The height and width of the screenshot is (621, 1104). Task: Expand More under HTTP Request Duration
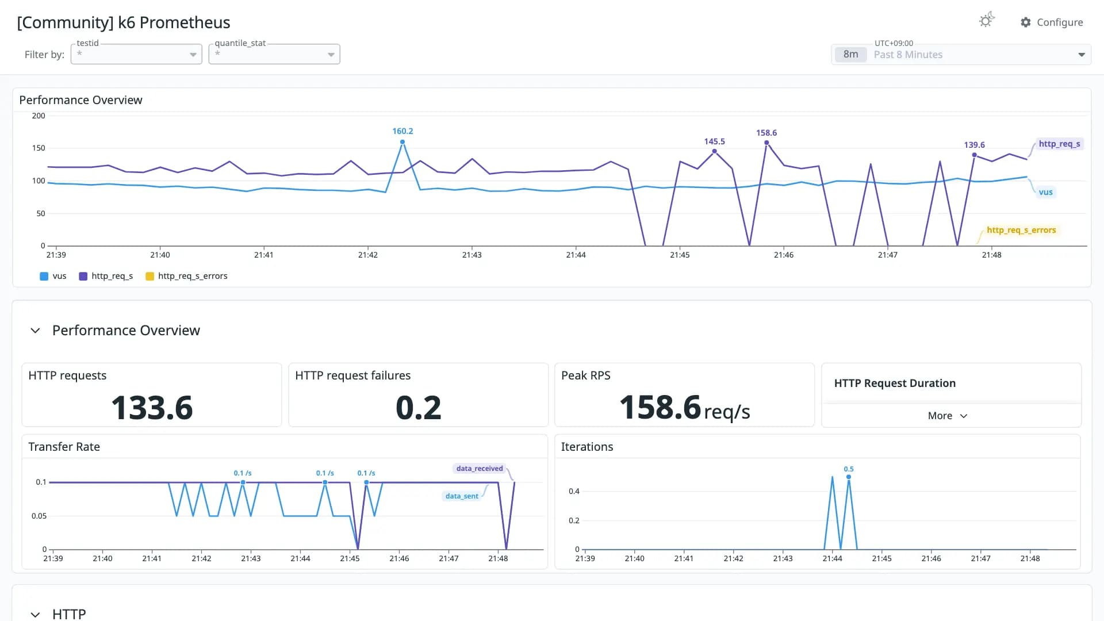948,416
